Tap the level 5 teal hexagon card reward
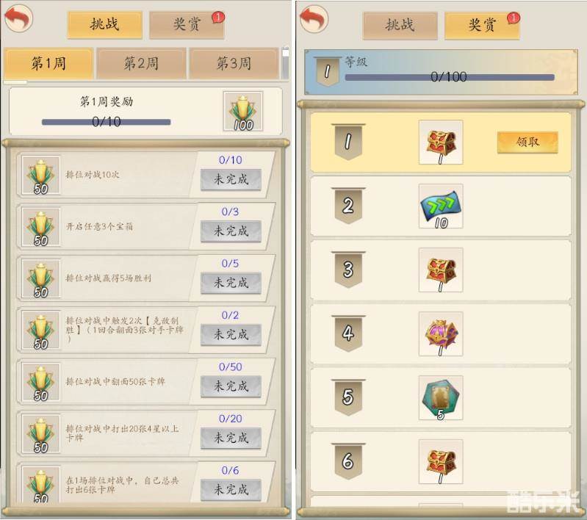Screen dimensions: 587x520 pyautogui.click(x=441, y=397)
